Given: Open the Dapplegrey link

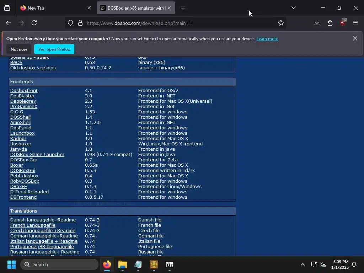Looking at the screenshot, I should 23,101.
